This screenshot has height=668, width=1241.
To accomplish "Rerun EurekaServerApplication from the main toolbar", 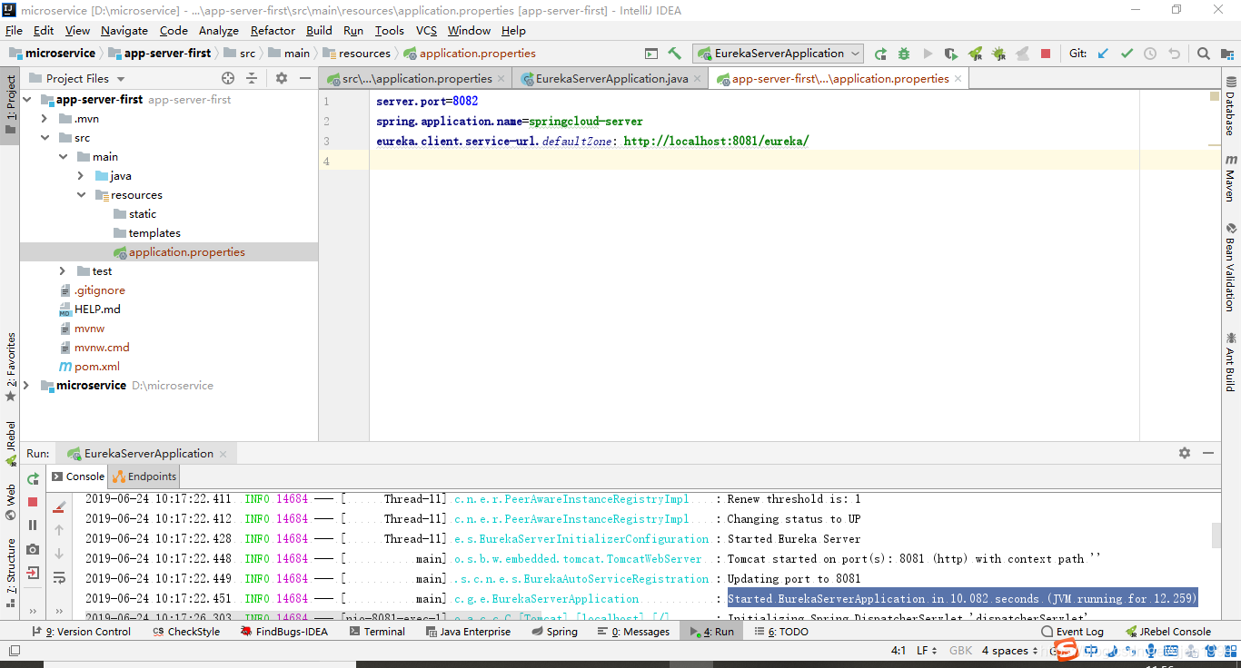I will [x=880, y=54].
